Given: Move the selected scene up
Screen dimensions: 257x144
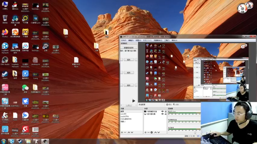Looking at the screenshot, I should (x=129, y=132).
